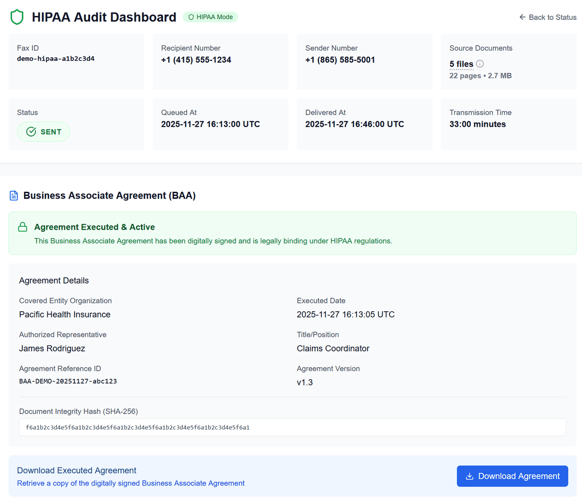This screenshot has height=502, width=582.
Task: Select the HIPAA Mode badge
Action: 210,17
